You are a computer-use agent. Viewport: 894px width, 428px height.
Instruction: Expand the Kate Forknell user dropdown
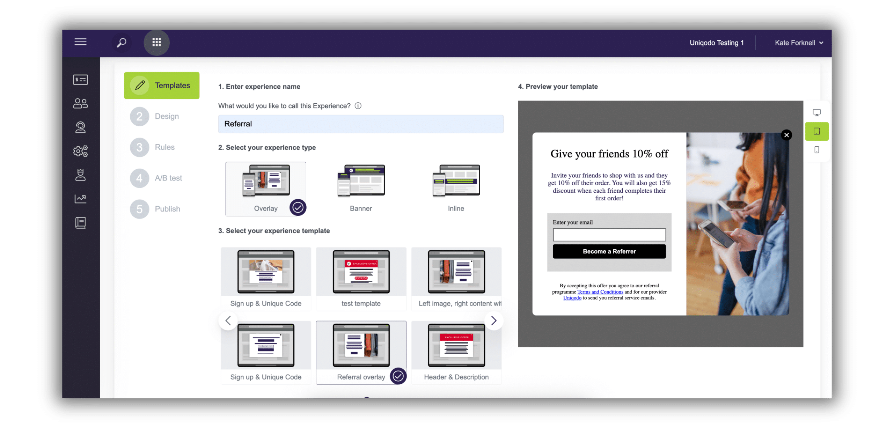click(799, 43)
